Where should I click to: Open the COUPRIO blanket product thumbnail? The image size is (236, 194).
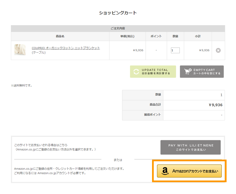(x=20, y=50)
